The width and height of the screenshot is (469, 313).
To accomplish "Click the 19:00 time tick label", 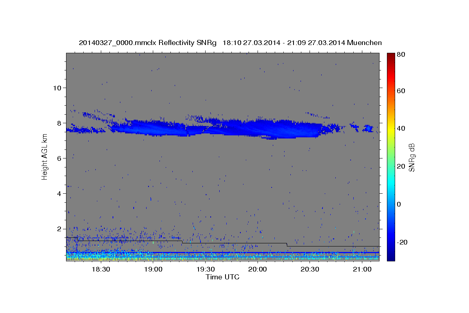I will [x=153, y=270].
